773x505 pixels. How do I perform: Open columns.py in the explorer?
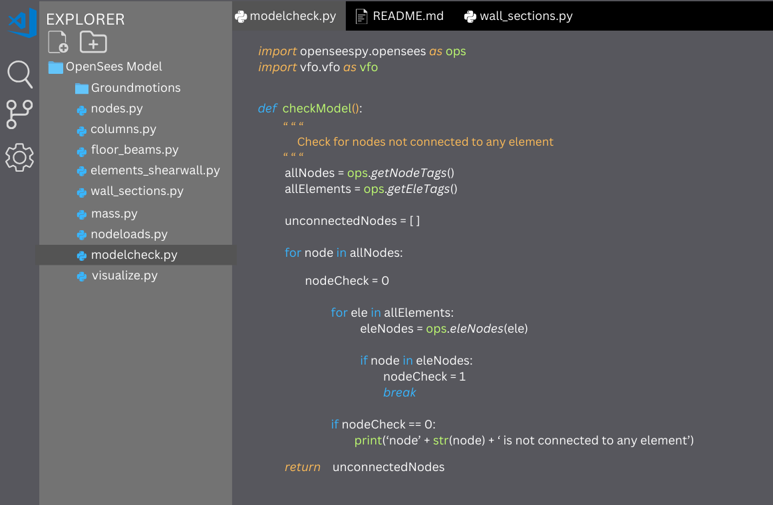tap(123, 129)
